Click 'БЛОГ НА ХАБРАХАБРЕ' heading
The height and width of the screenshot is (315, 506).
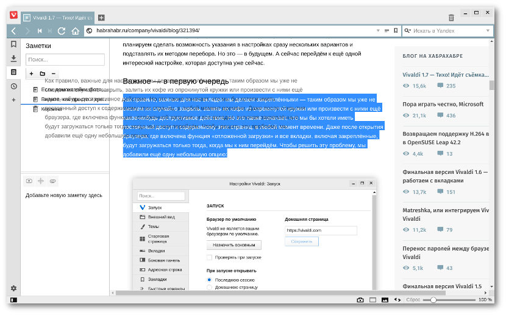(433, 56)
